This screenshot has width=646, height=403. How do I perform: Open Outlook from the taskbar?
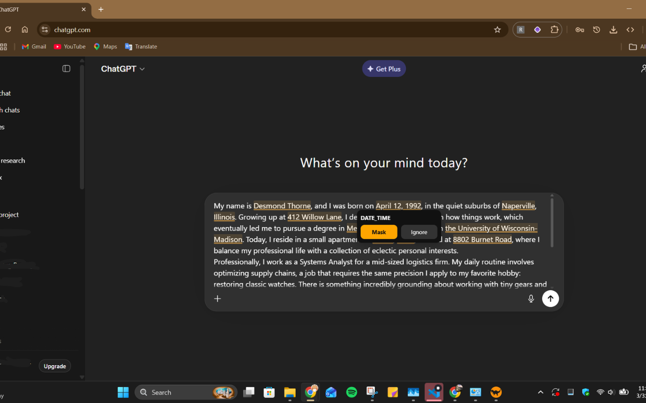tap(331, 392)
